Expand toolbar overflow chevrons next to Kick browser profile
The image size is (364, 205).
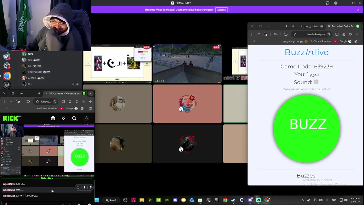click(11, 101)
